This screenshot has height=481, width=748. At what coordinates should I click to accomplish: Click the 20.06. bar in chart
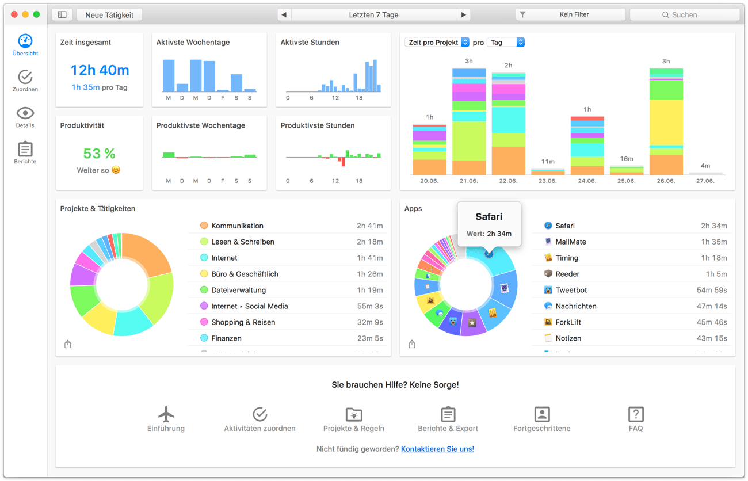(x=430, y=149)
